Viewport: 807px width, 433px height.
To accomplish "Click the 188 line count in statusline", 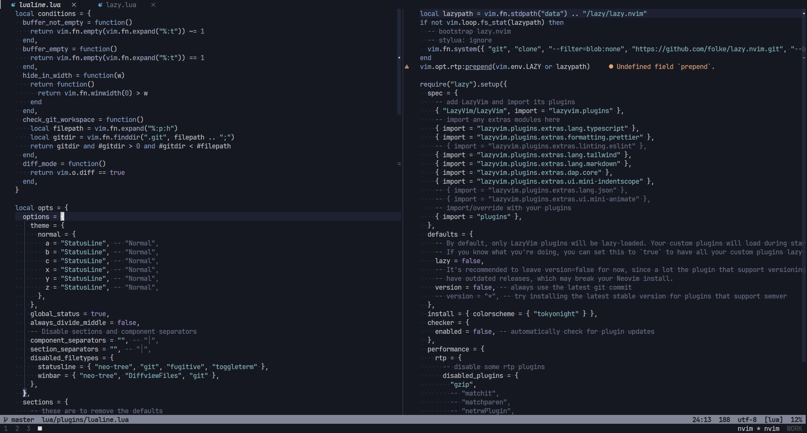I will (724, 420).
